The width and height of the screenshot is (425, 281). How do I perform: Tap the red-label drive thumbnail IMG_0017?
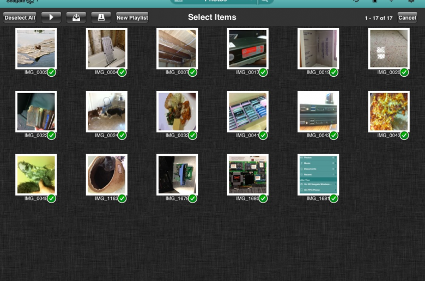(x=248, y=48)
